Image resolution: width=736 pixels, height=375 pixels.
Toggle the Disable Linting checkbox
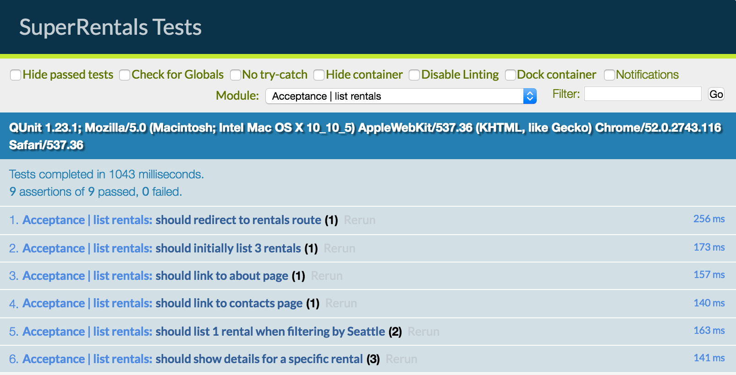414,75
